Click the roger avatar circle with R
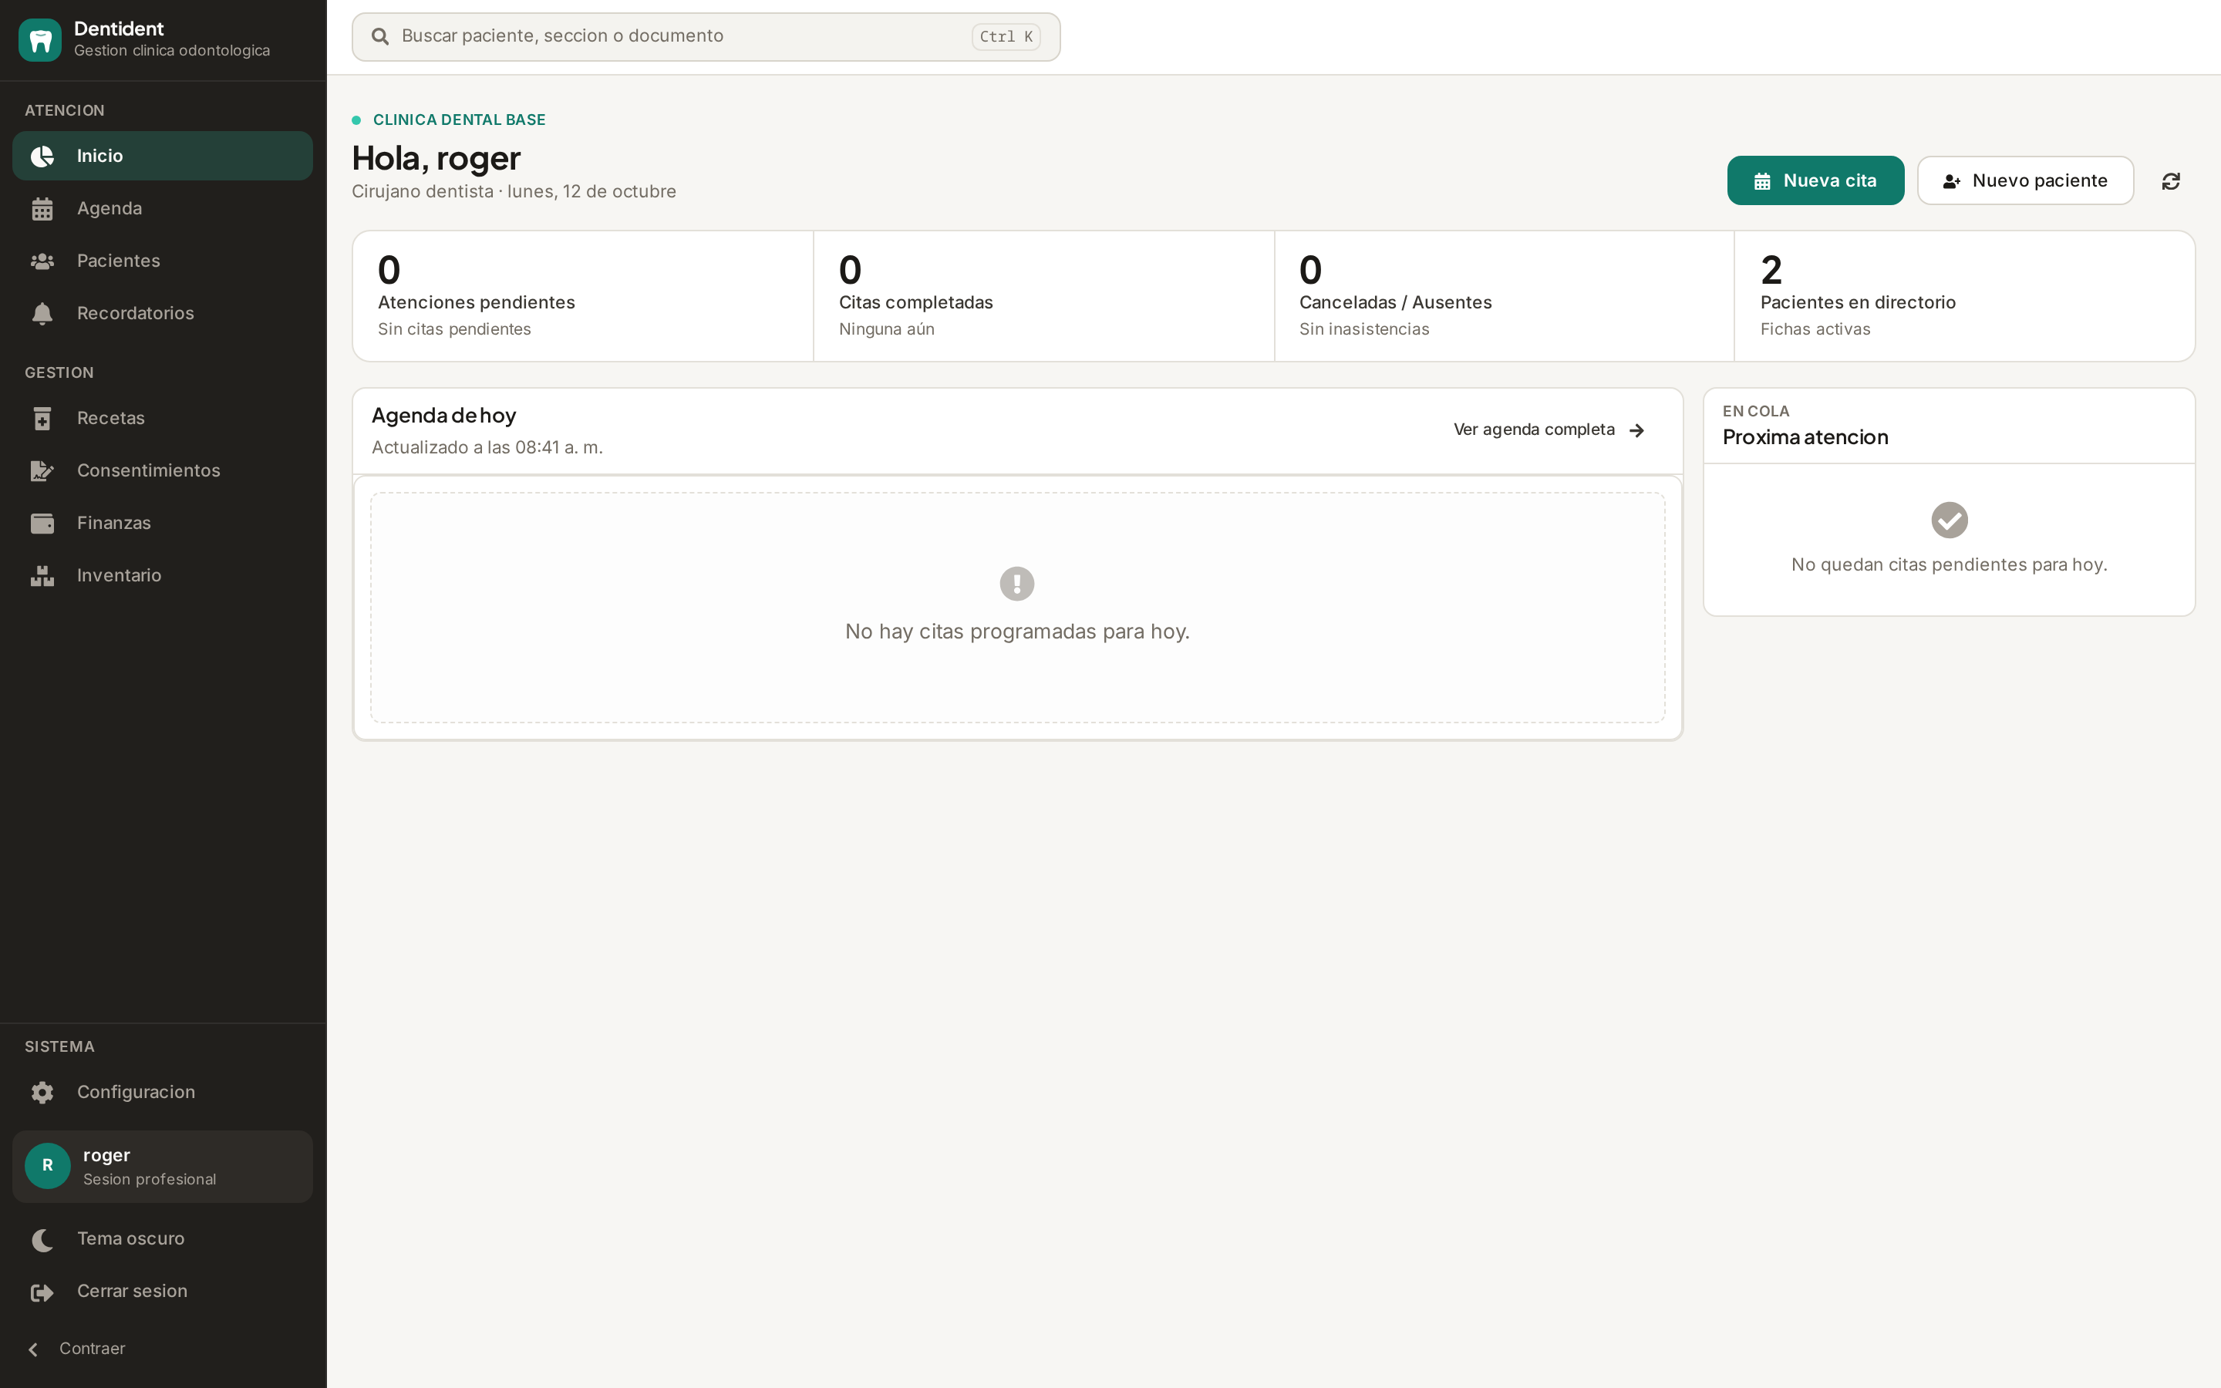Image resolution: width=2221 pixels, height=1388 pixels. click(48, 1165)
